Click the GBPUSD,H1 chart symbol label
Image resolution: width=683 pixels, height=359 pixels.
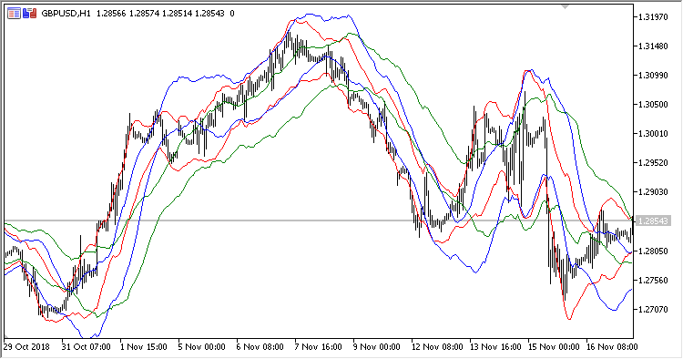coord(66,14)
